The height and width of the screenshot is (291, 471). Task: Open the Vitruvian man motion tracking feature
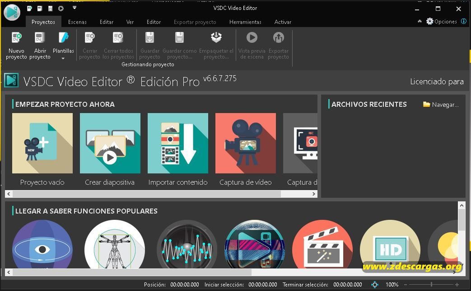114,244
